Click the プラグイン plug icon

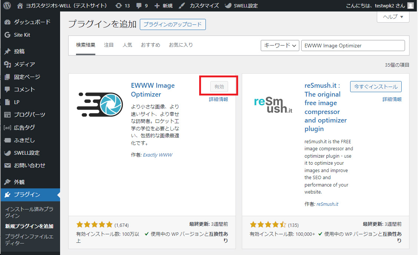[7, 195]
